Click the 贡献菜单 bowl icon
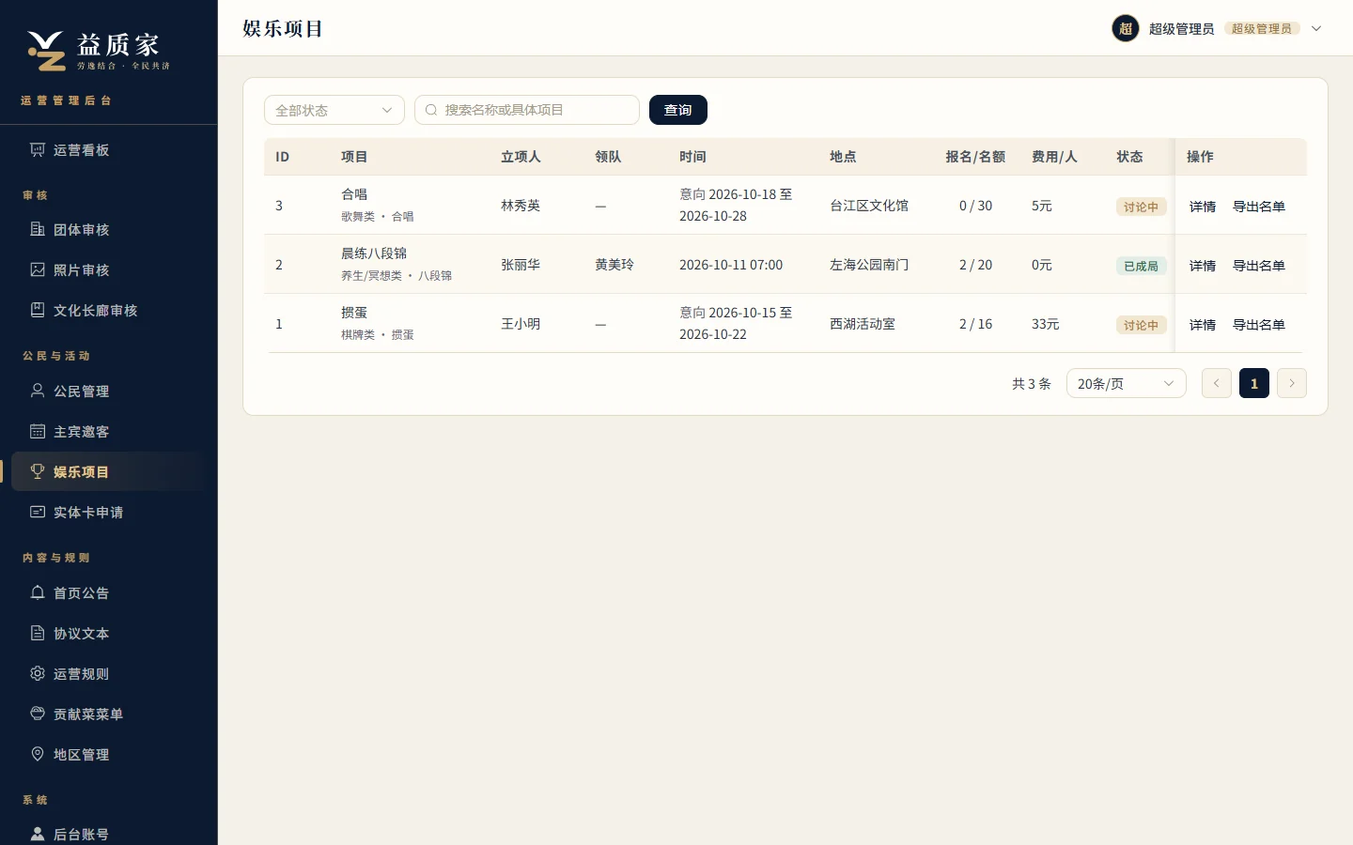The height and width of the screenshot is (845, 1353). [38, 714]
